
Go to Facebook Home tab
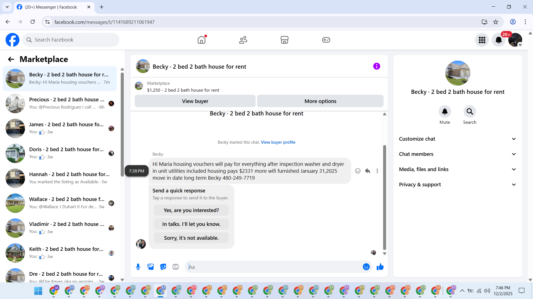click(x=202, y=40)
